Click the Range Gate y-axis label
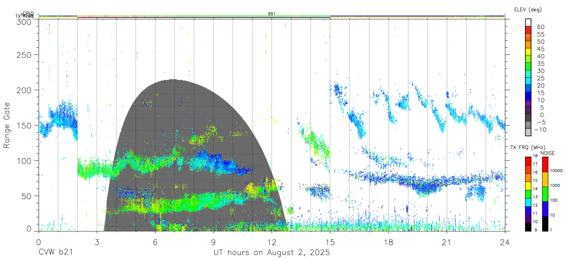This screenshot has height=262, width=568. [x=7, y=125]
